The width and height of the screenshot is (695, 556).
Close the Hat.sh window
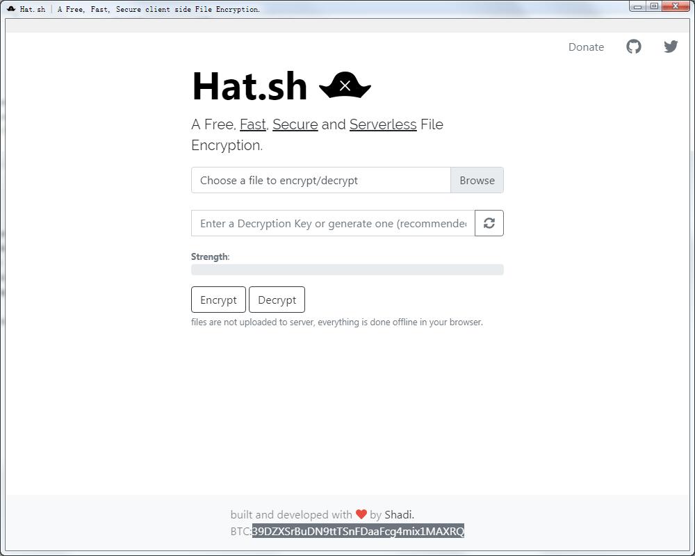click(x=676, y=6)
